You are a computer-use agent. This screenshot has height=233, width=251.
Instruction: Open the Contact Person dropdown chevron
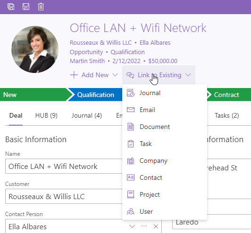click(132, 226)
